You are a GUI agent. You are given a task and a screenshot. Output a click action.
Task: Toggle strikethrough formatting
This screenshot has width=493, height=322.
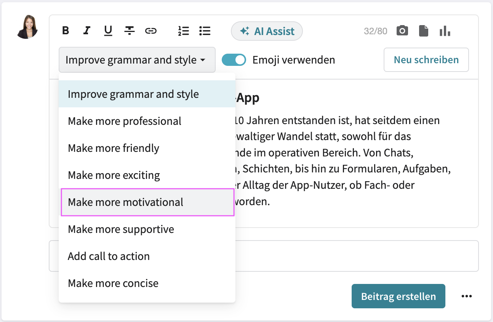tap(130, 31)
